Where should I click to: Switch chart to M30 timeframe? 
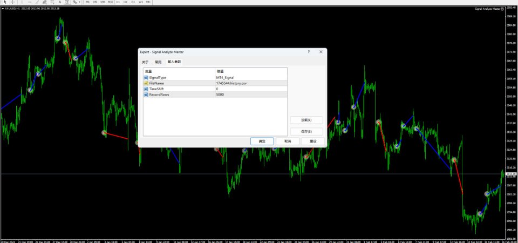110,2
